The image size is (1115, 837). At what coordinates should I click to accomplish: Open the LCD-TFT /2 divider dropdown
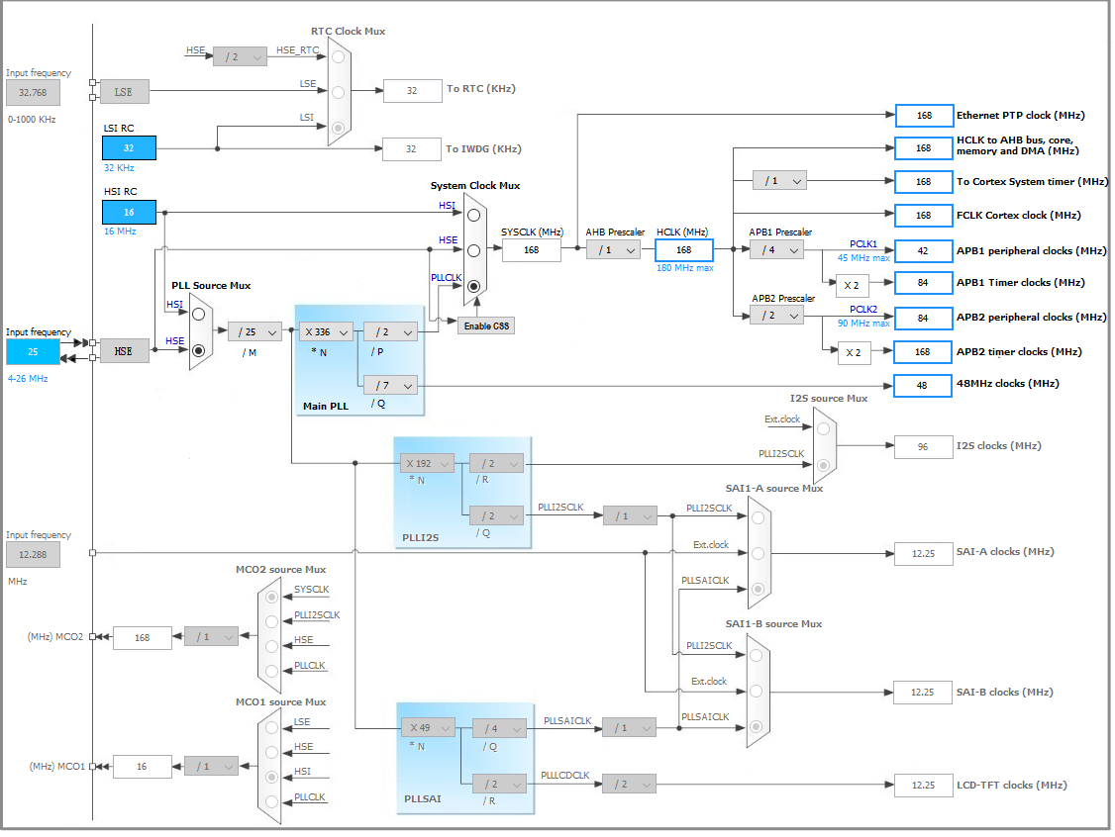click(630, 783)
